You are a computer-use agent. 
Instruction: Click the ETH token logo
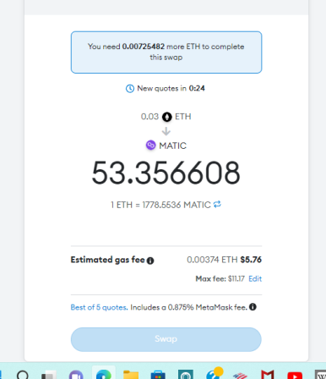167,117
